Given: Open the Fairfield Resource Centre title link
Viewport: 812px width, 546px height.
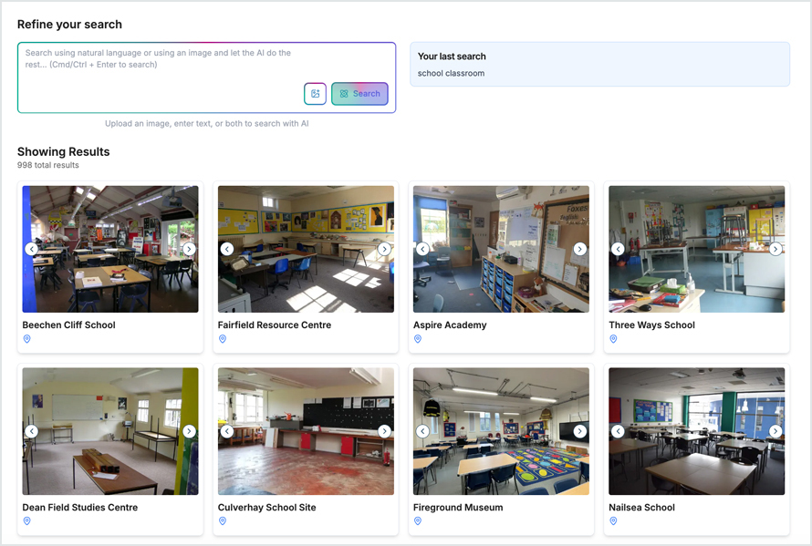Looking at the screenshot, I should click(274, 325).
